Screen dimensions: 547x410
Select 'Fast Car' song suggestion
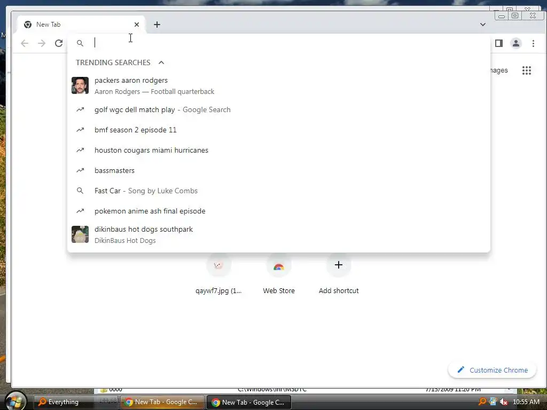pos(278,191)
